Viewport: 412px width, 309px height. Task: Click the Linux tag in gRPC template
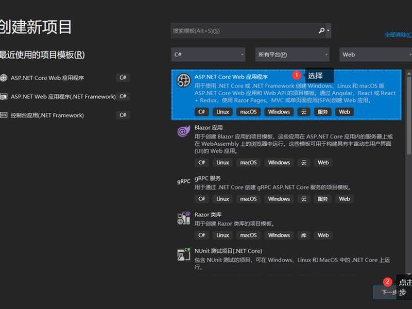click(222, 199)
